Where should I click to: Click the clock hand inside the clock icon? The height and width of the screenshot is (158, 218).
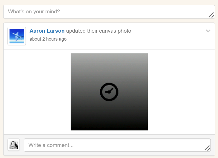(110, 91)
